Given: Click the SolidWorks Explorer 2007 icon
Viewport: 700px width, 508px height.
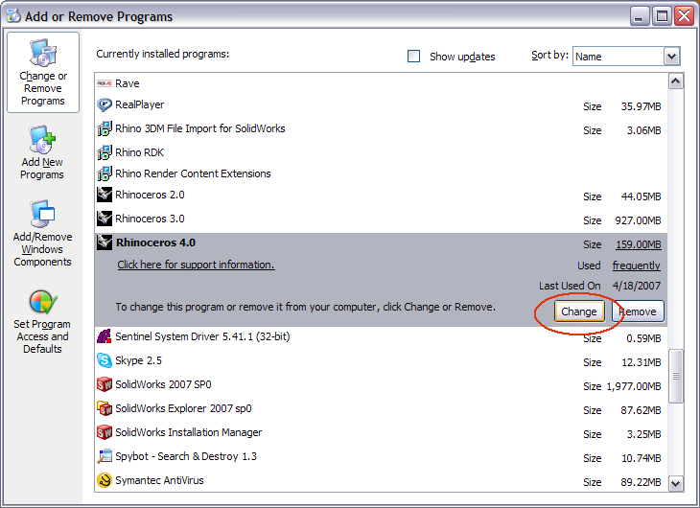Looking at the screenshot, I should (104, 408).
